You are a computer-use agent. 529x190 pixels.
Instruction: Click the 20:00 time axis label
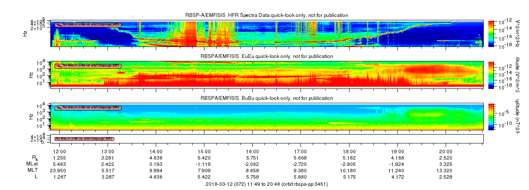click(446, 151)
